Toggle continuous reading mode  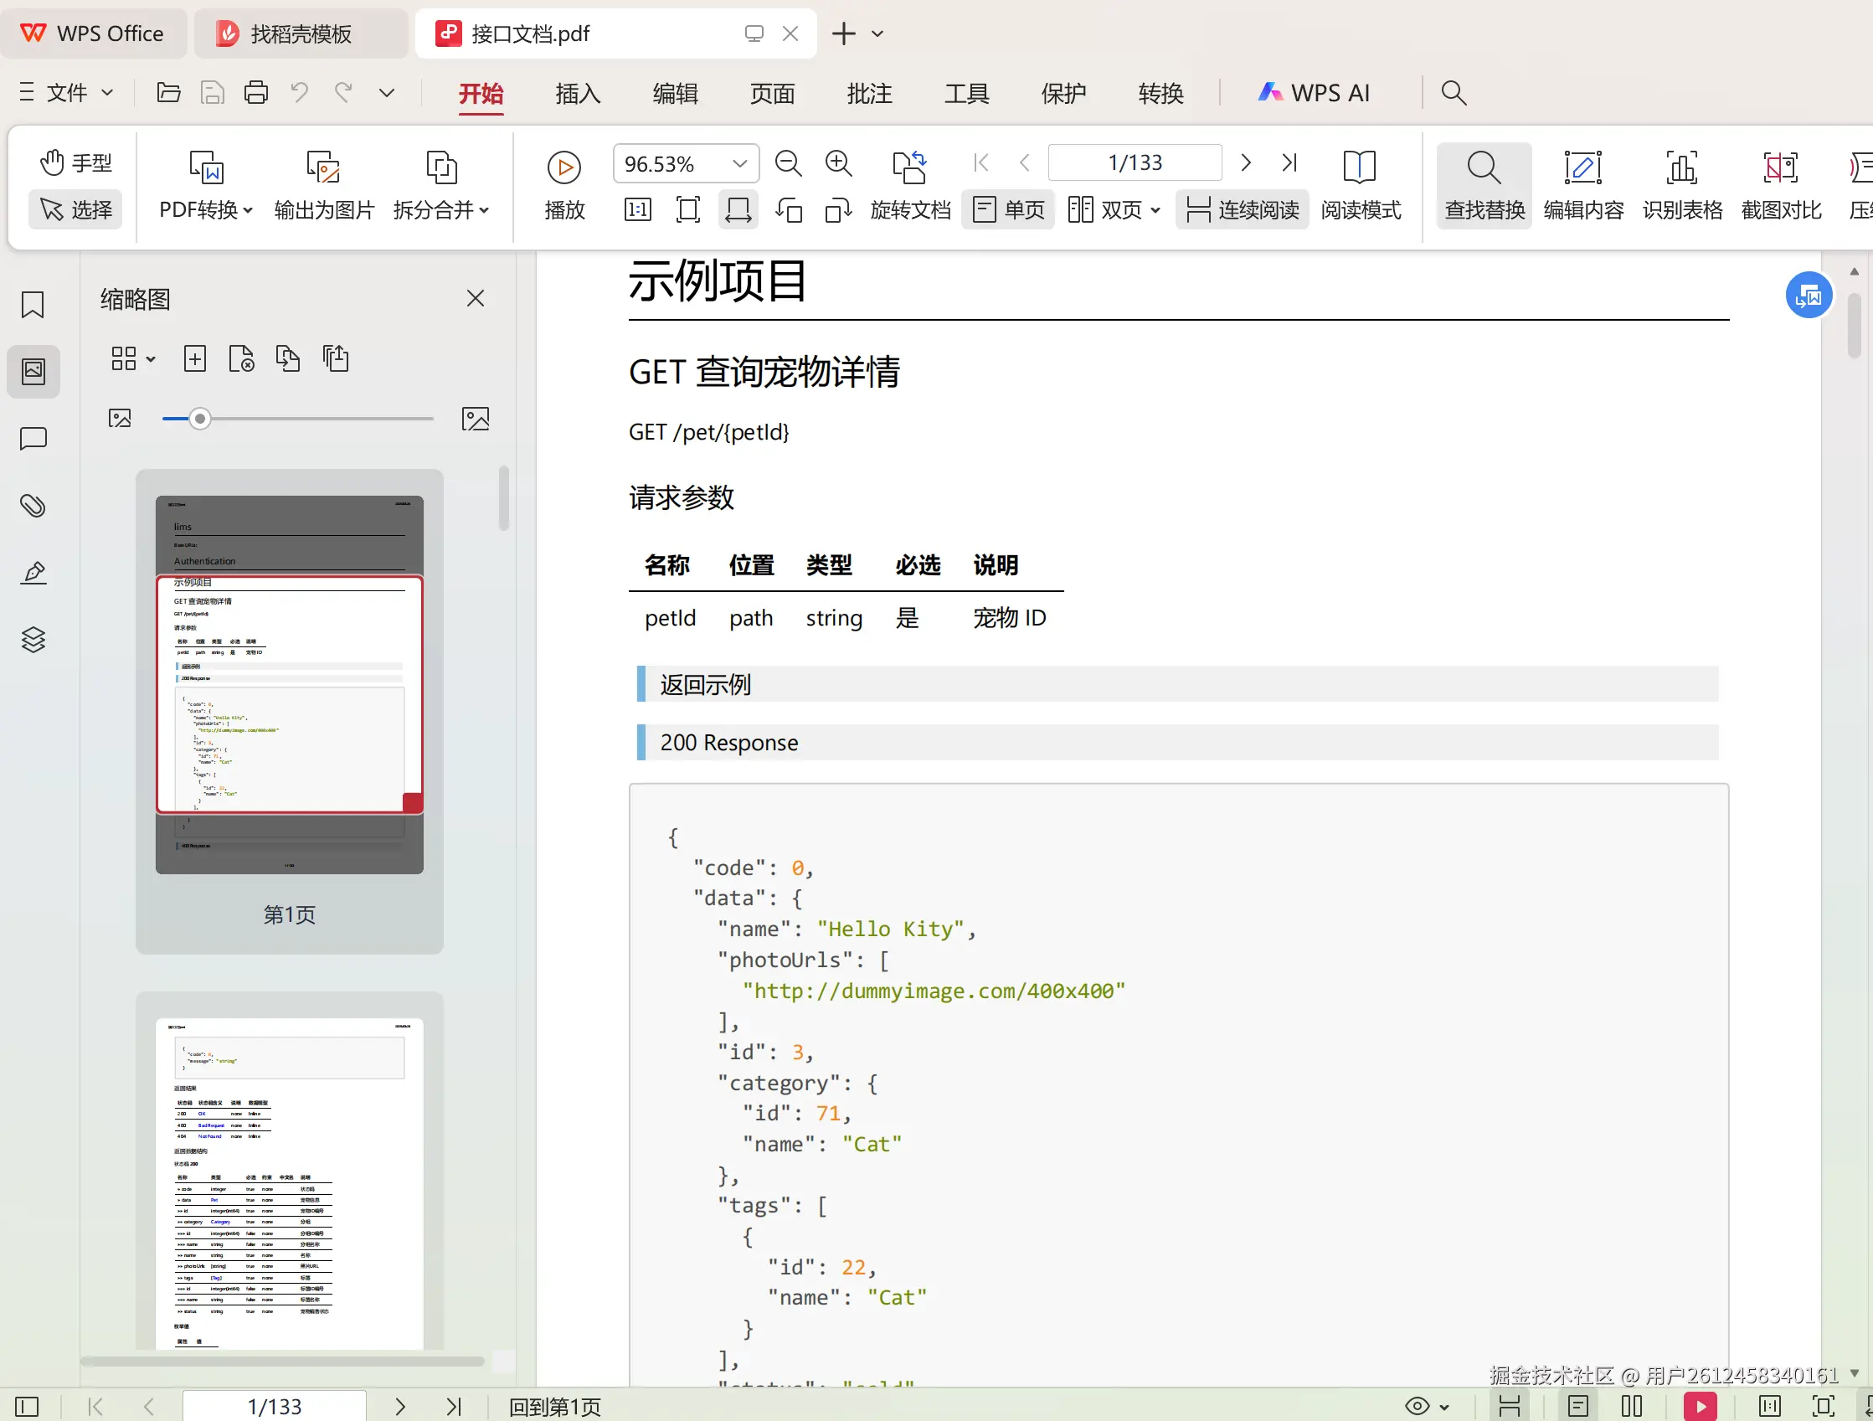click(1243, 209)
